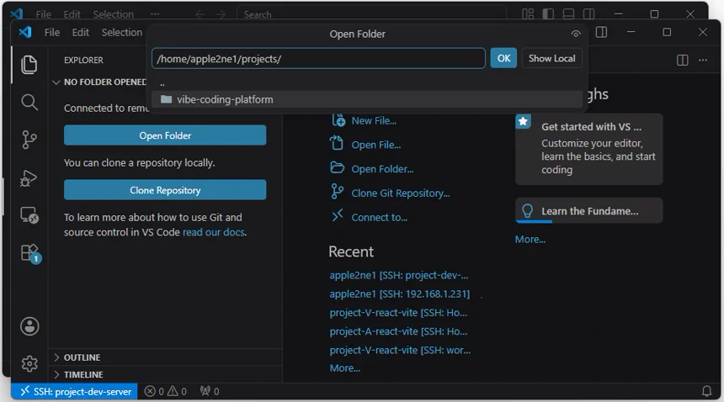
Task: Confirm folder path with OK button
Action: (x=503, y=59)
